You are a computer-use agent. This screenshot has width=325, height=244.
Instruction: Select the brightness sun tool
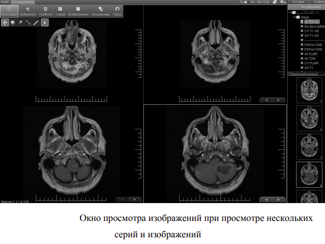(13, 23)
